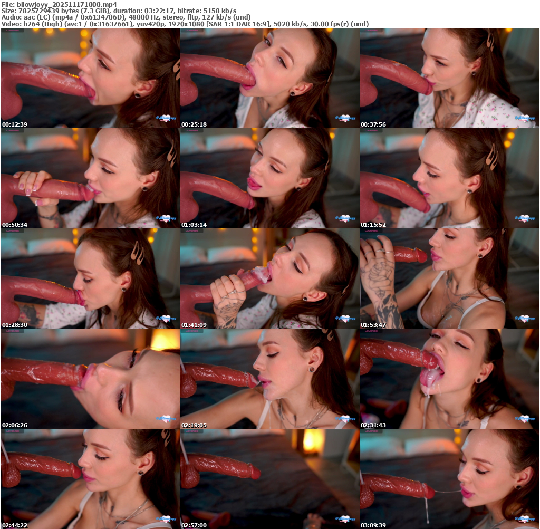Image resolution: width=540 pixels, height=529 pixels.
Task: Select the frame timestamped 01:41:09
Action: point(269,278)
